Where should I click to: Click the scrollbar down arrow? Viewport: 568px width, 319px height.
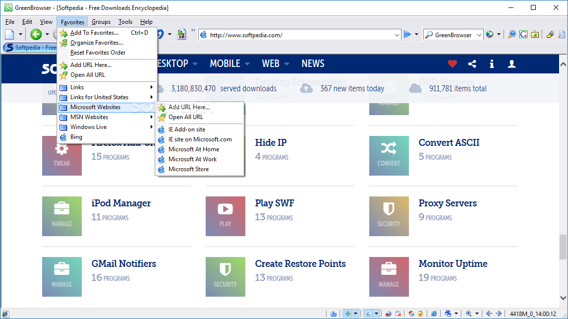563,298
